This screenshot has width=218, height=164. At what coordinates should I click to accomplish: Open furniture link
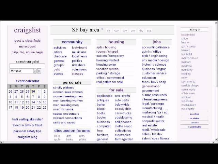[x=103, y=135]
